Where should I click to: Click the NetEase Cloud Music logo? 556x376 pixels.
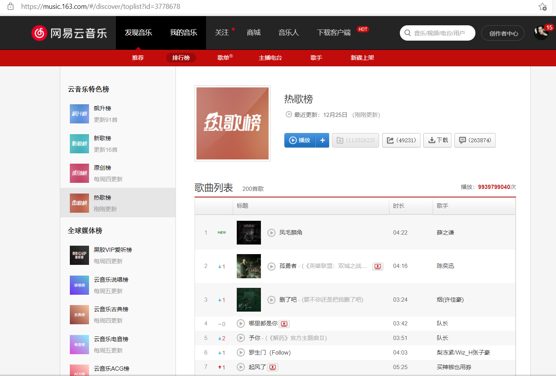tap(69, 33)
